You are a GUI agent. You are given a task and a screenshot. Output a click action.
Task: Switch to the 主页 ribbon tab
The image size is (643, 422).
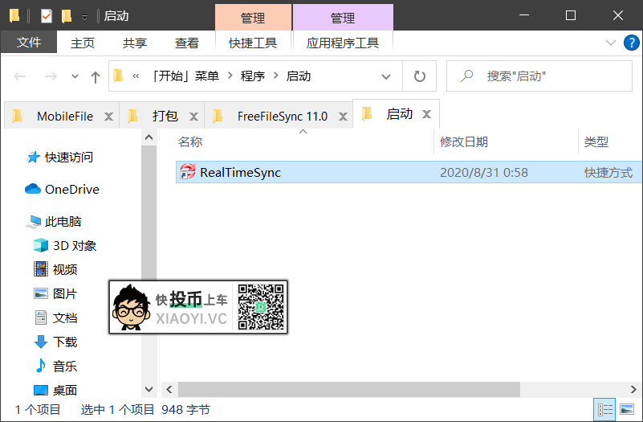(83, 43)
